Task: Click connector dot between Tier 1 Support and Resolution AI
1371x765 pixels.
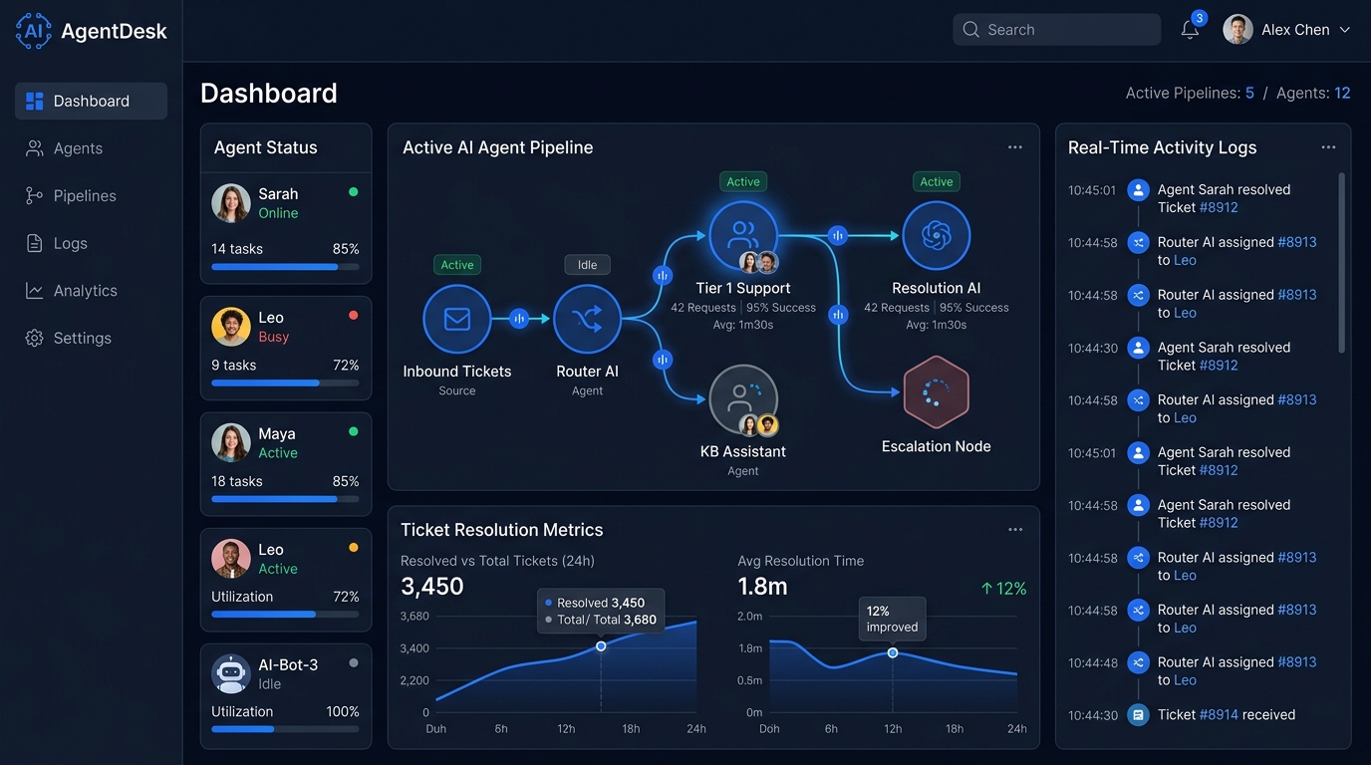Action: click(838, 236)
